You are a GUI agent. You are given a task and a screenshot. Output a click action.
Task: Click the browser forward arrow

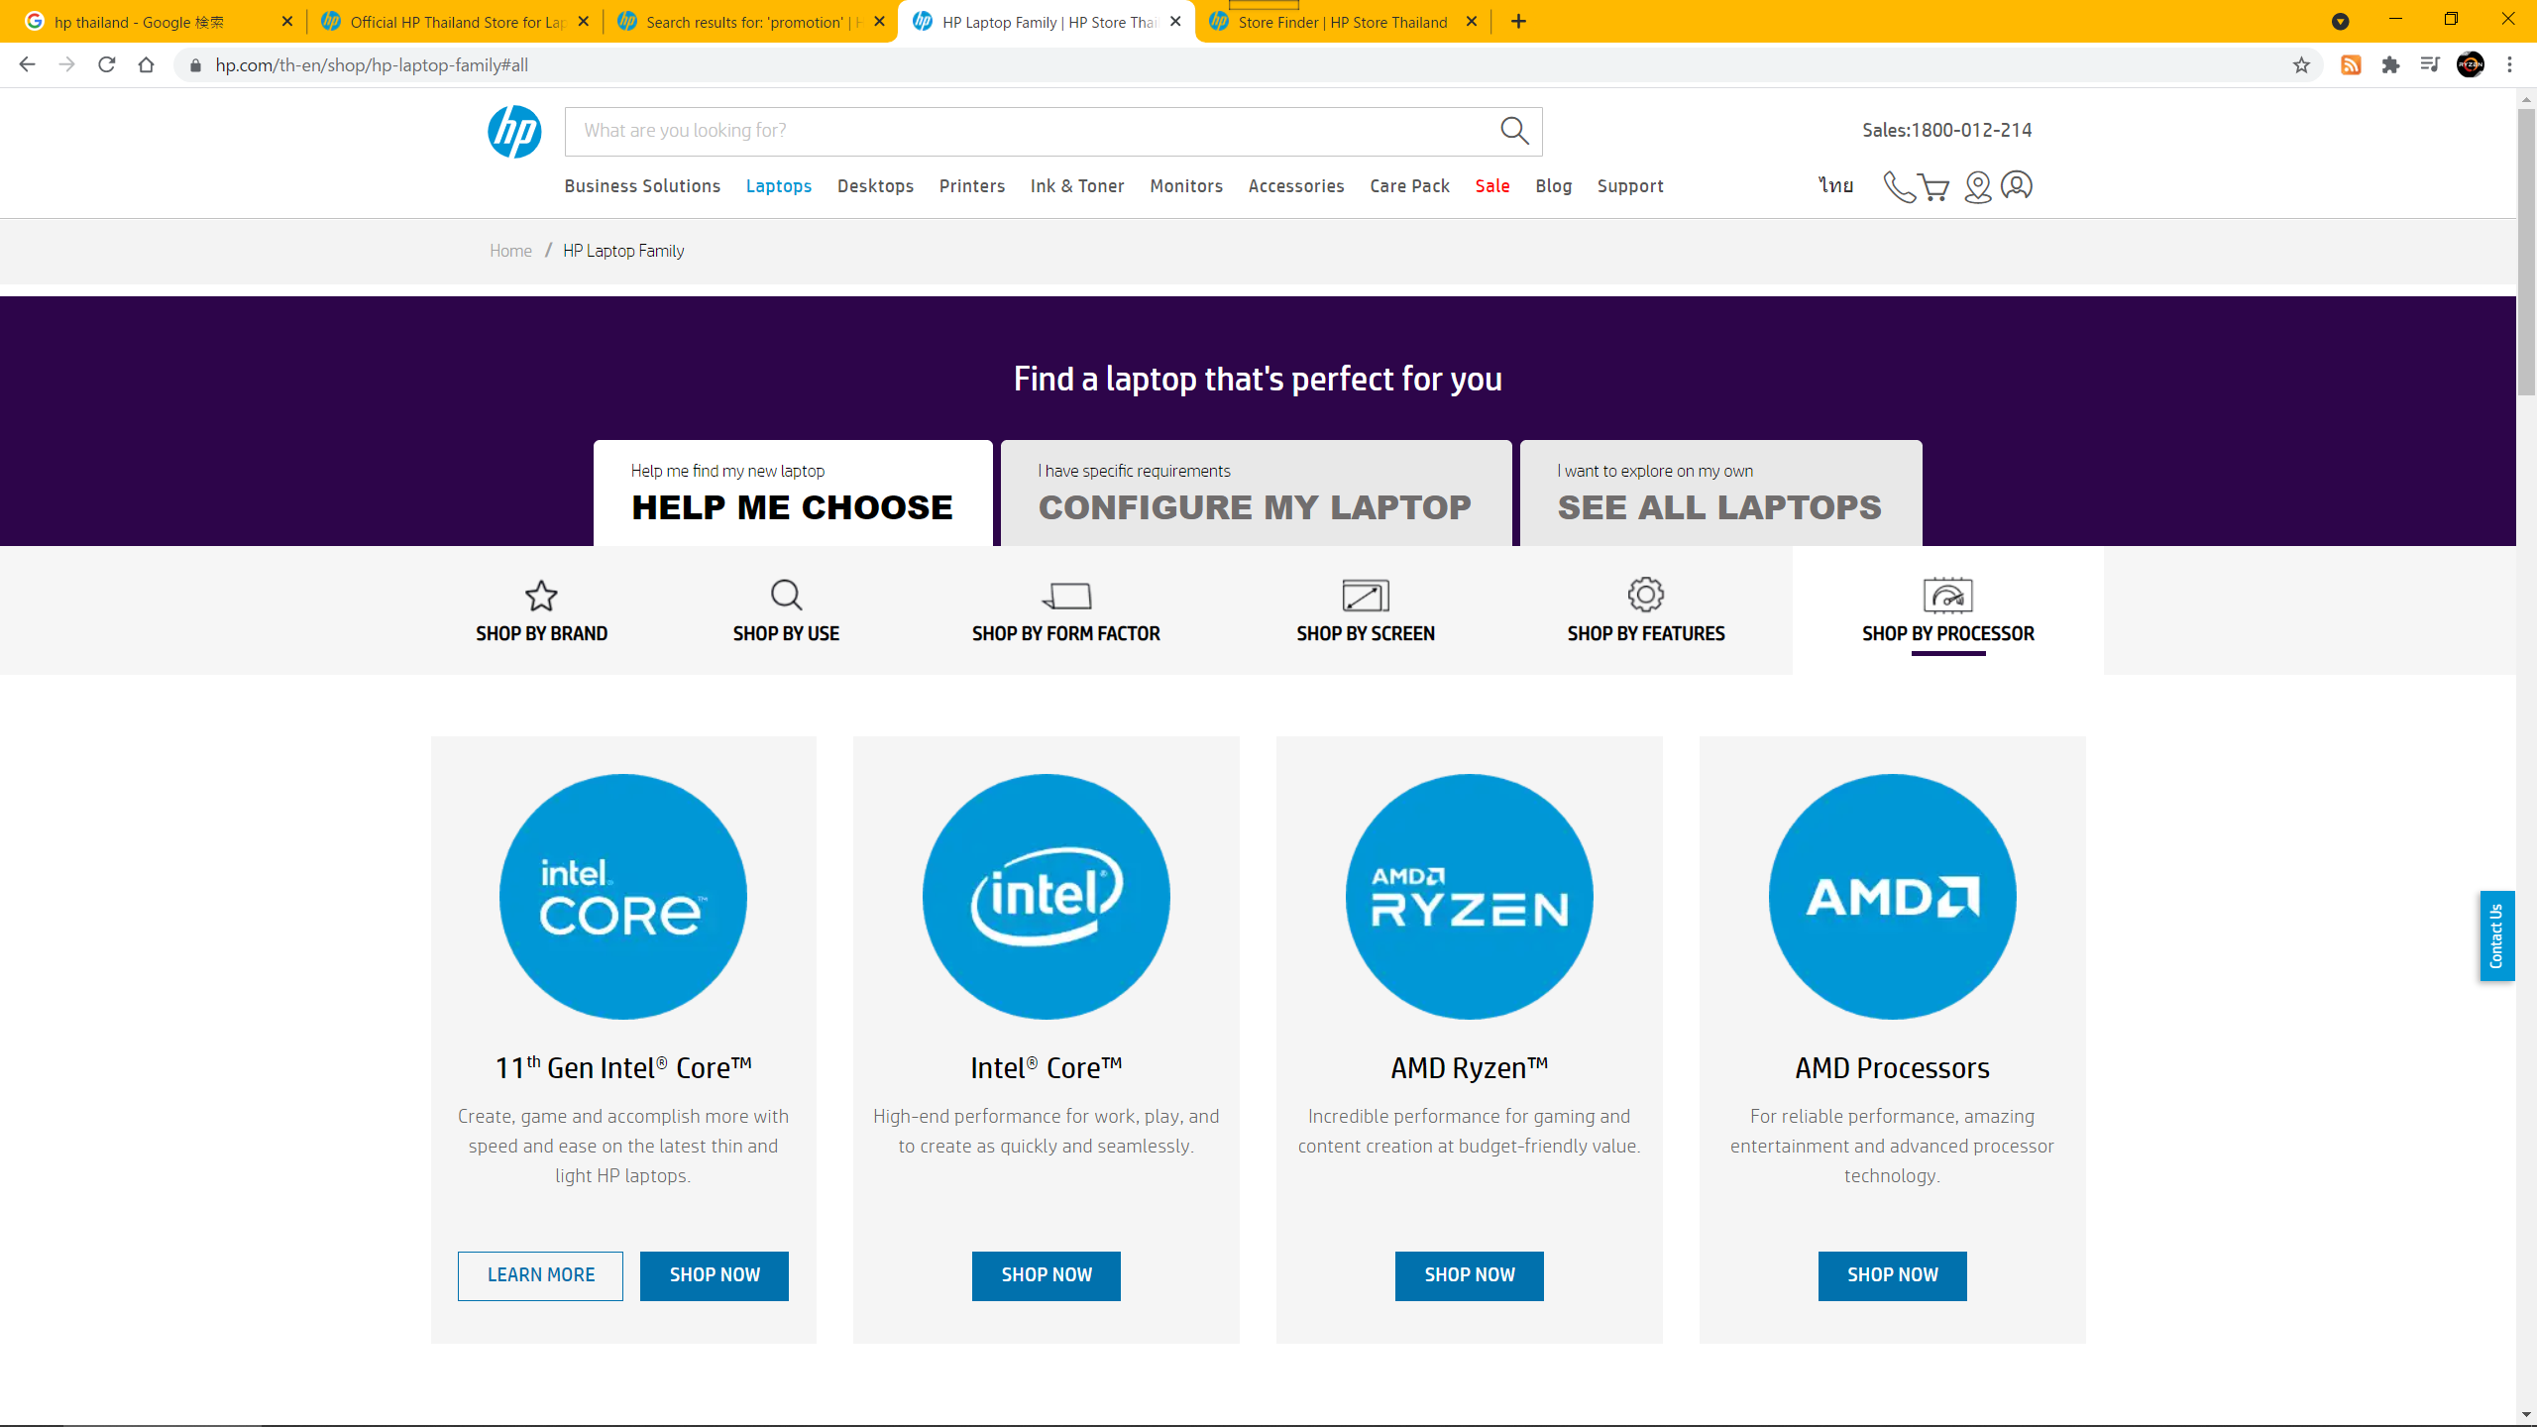pos(66,64)
